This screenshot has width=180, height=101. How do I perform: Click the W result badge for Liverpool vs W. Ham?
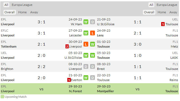tap(86, 22)
